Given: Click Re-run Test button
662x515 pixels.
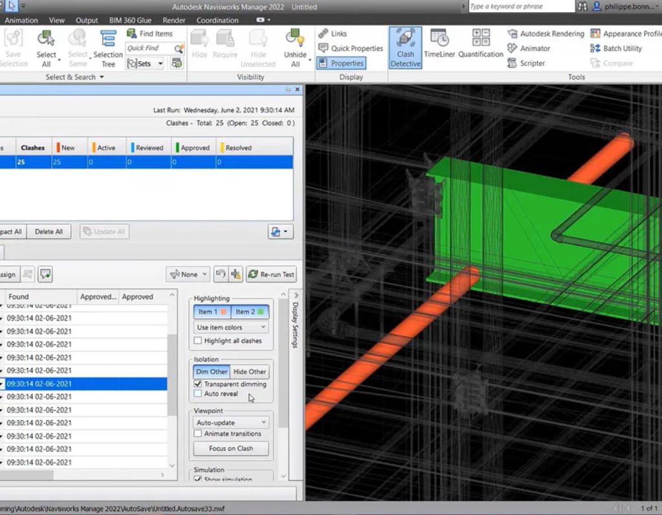Looking at the screenshot, I should [271, 275].
